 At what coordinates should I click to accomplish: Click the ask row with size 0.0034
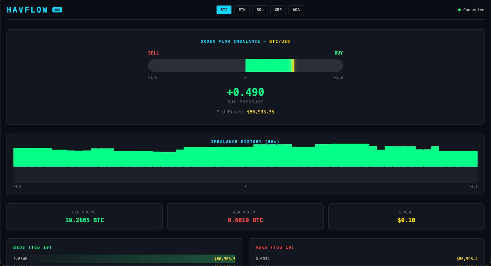pyautogui.click(x=366, y=259)
